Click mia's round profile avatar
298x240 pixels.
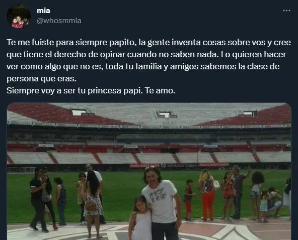(19, 17)
